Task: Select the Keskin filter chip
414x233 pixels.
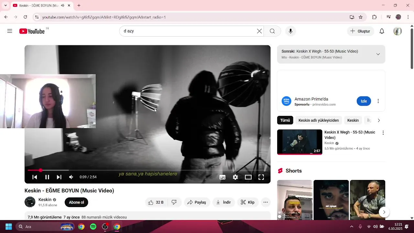Action: [x=353, y=120]
